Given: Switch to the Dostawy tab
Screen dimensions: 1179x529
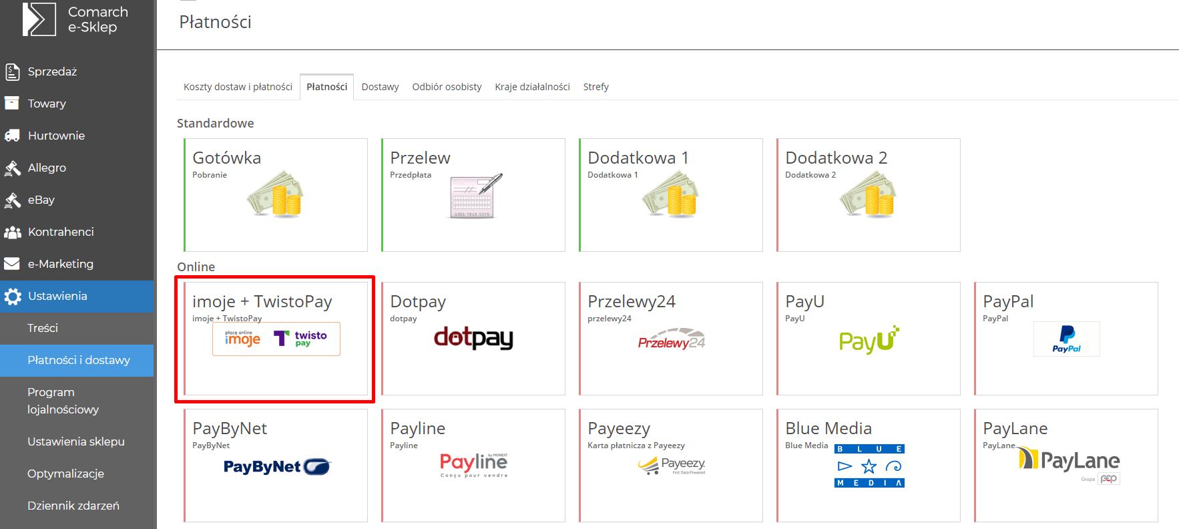Looking at the screenshot, I should coord(380,87).
